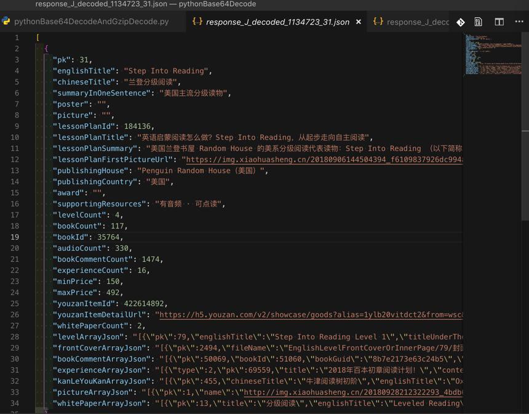Viewport: 529px width, 414px height.
Task: Click the "Penguin Random House" publishingHouse value
Action: [x=201, y=171]
